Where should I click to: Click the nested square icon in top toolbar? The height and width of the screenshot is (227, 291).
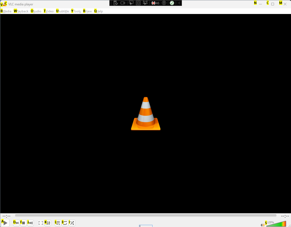(x=138, y=3)
